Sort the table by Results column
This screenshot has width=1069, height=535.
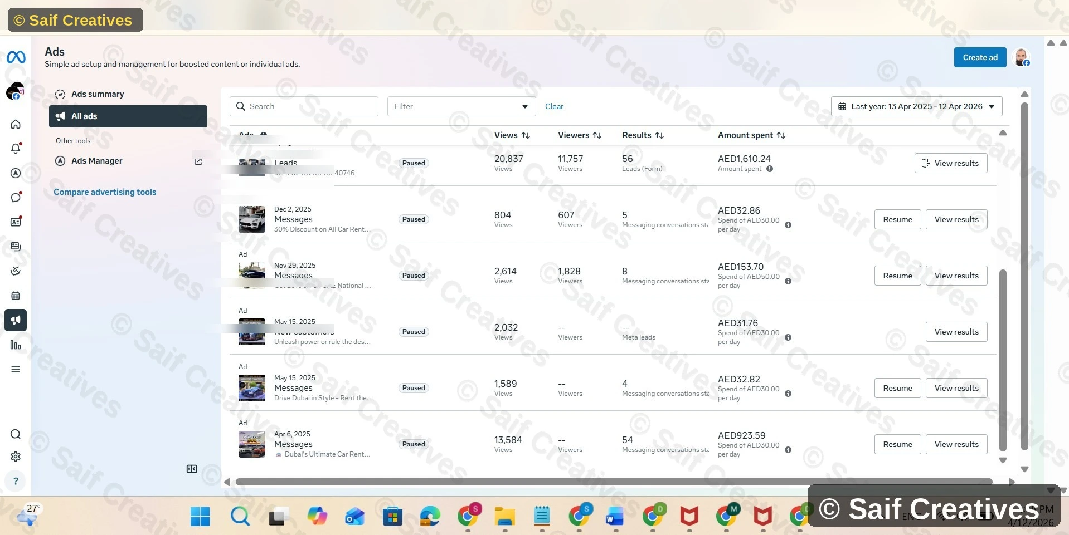[x=643, y=135]
